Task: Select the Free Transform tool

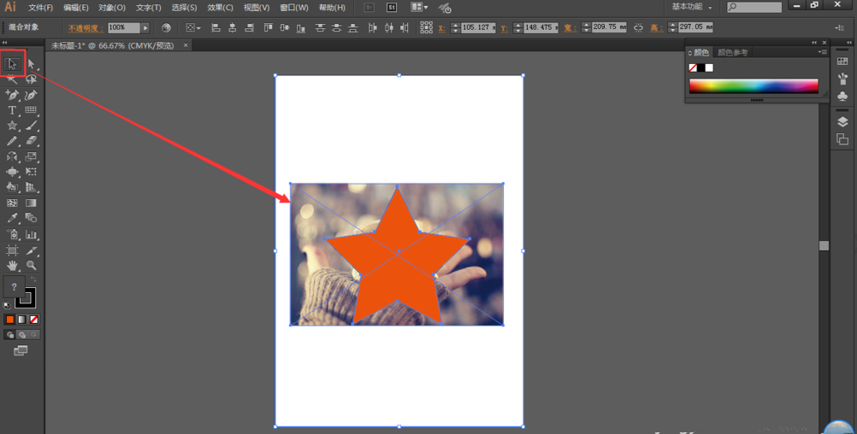Action: (31, 172)
